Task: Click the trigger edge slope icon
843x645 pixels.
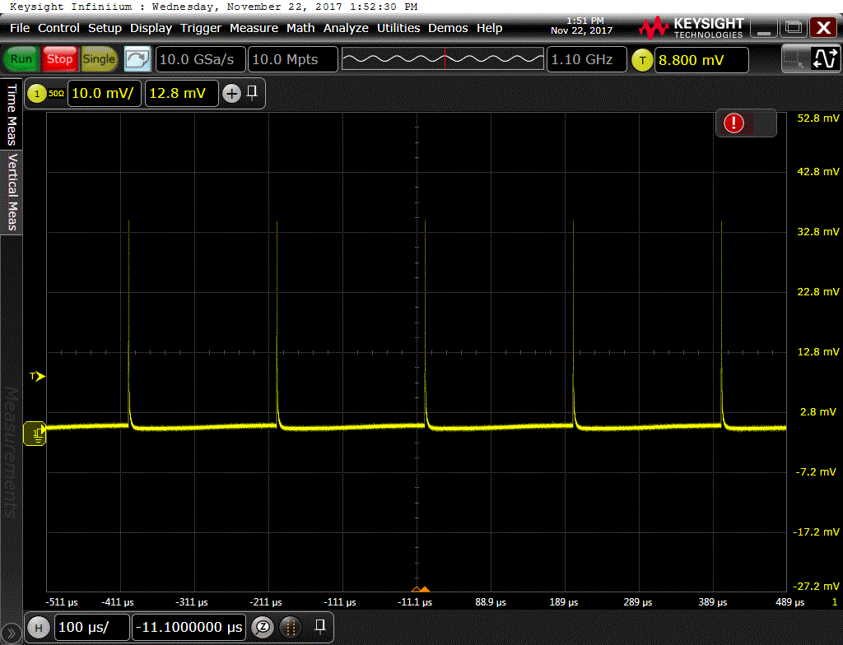Action: pos(823,59)
